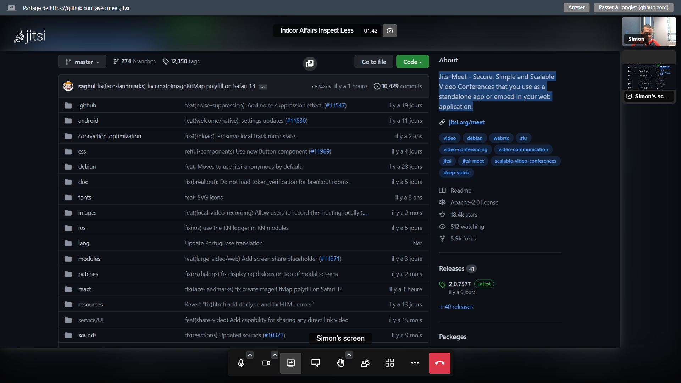View 5.9k forks
Viewport: 681px width, 383px height.
coord(463,239)
